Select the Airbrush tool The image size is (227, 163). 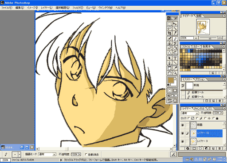(x=169, y=39)
